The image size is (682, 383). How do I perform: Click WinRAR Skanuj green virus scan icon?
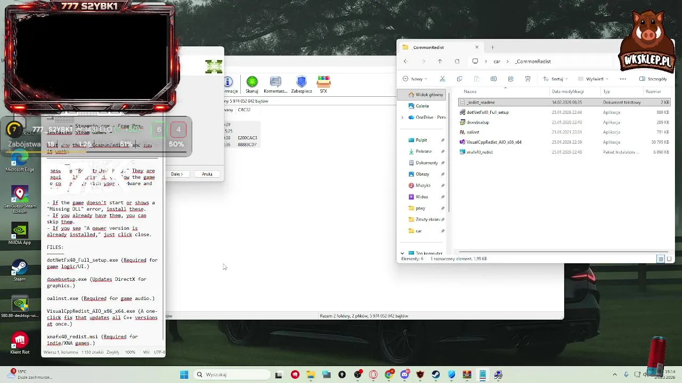point(252,85)
